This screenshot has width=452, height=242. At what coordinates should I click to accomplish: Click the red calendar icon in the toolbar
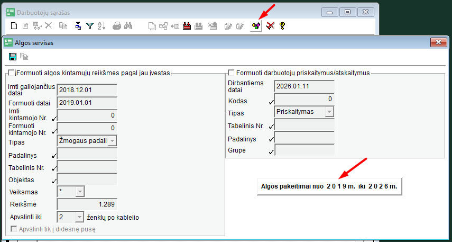tap(187, 25)
